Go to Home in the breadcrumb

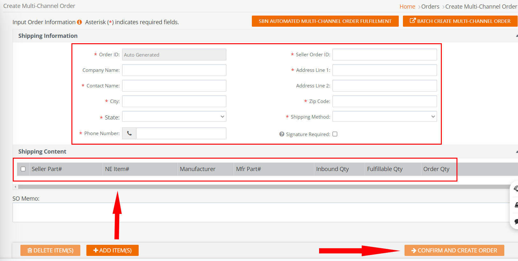tap(407, 7)
